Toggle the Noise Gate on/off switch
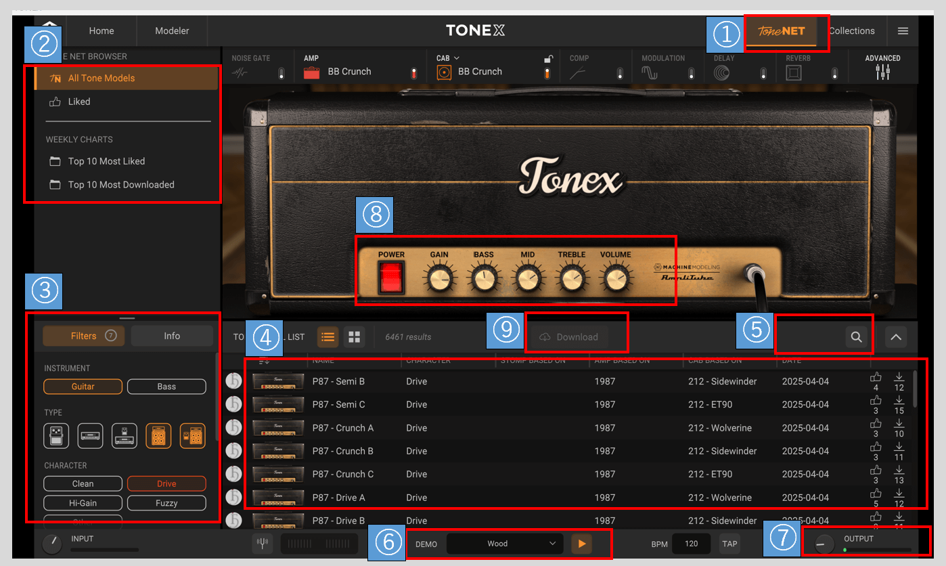946x566 pixels. [281, 73]
